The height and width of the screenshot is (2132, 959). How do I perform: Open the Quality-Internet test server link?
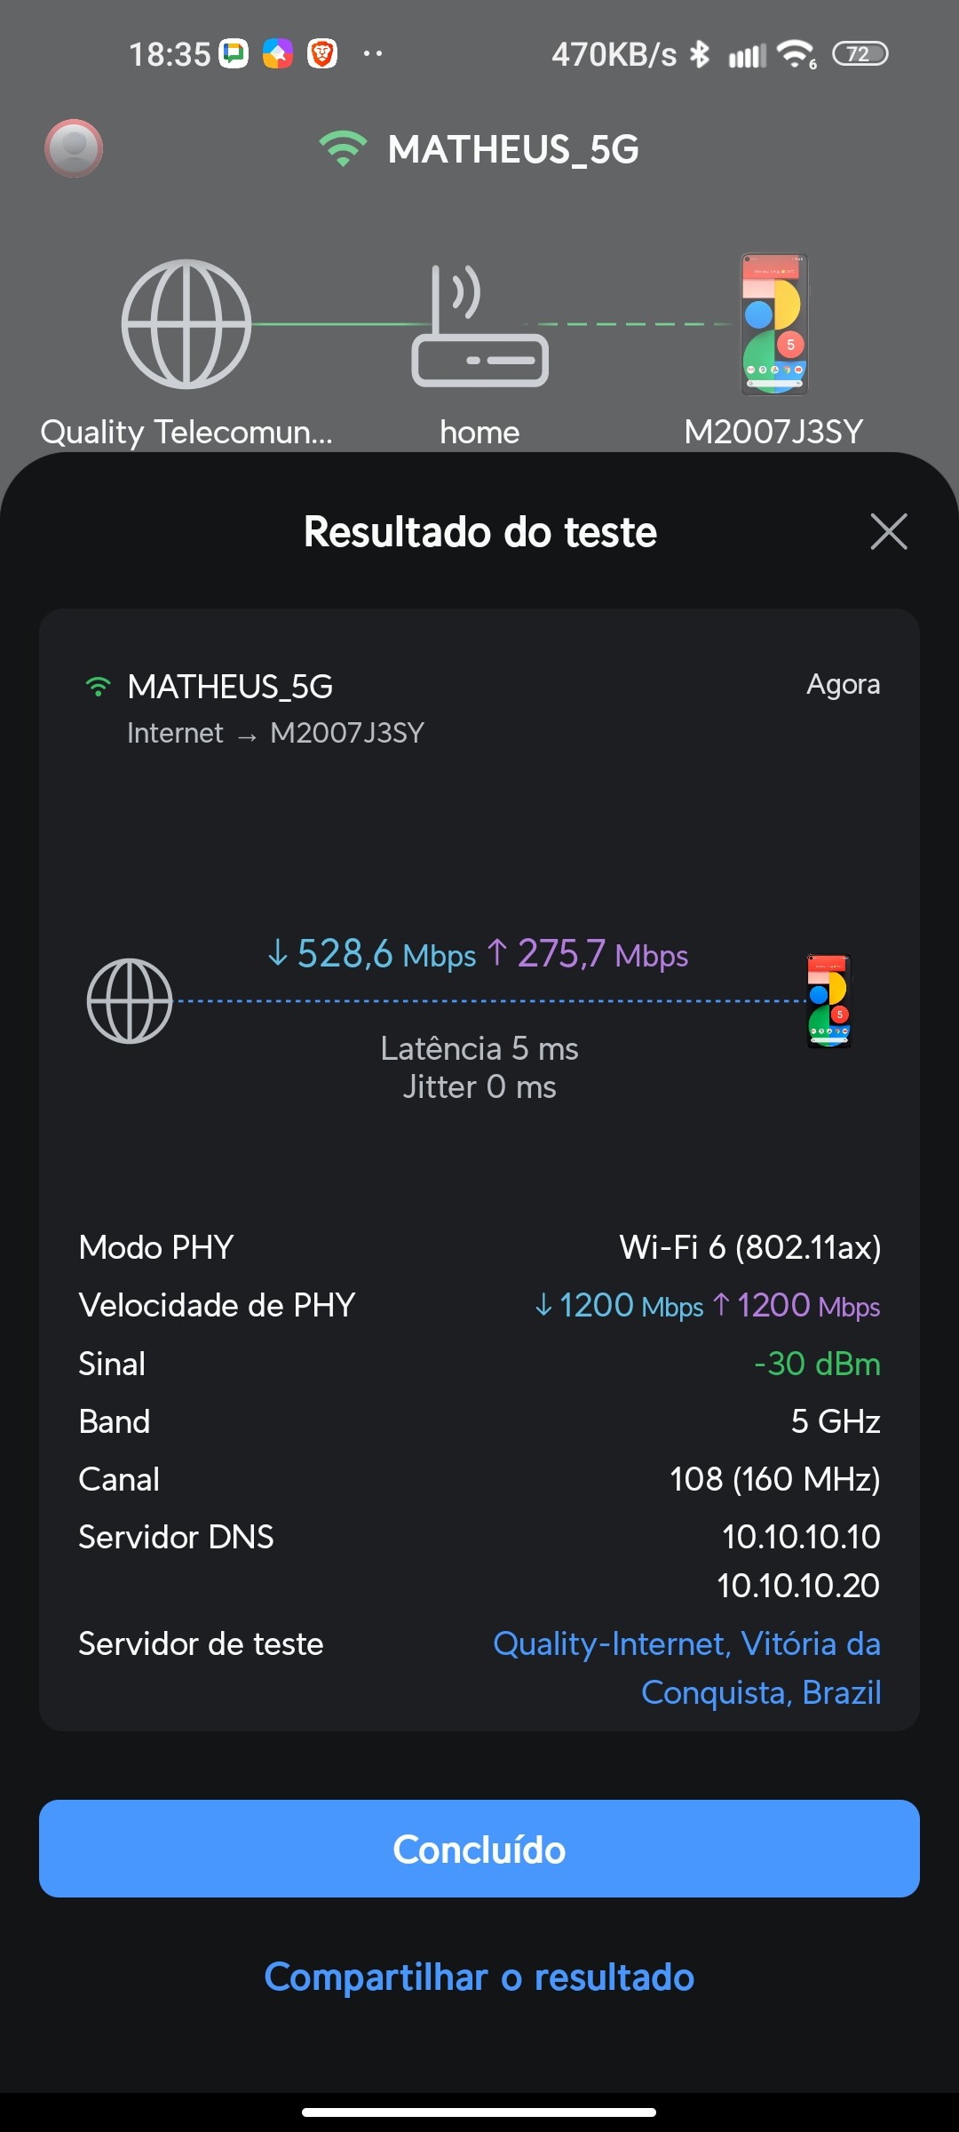tap(686, 1667)
